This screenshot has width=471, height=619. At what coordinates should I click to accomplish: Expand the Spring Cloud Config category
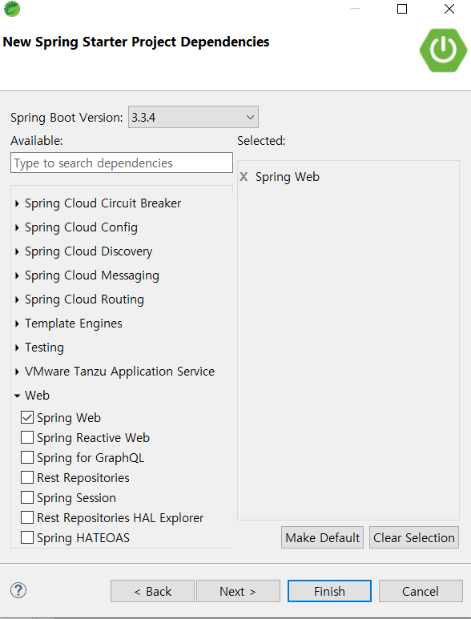click(17, 227)
